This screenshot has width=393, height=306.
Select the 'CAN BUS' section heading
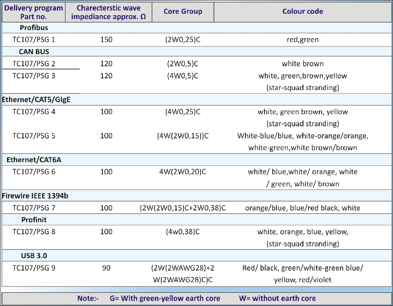tap(34, 52)
